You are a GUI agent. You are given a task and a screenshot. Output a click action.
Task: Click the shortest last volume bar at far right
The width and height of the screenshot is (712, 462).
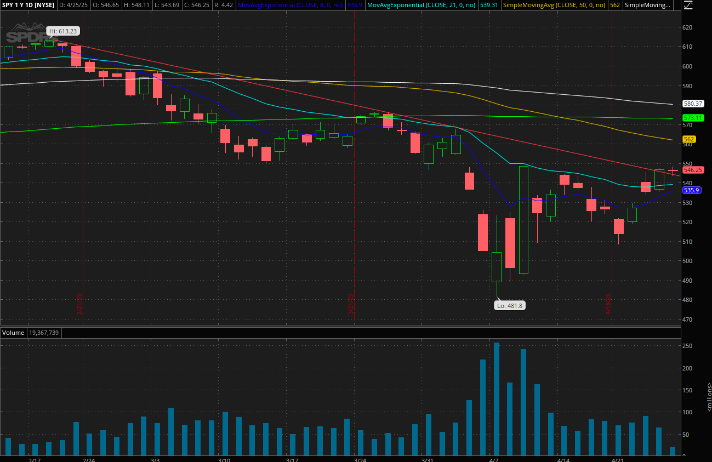673,452
